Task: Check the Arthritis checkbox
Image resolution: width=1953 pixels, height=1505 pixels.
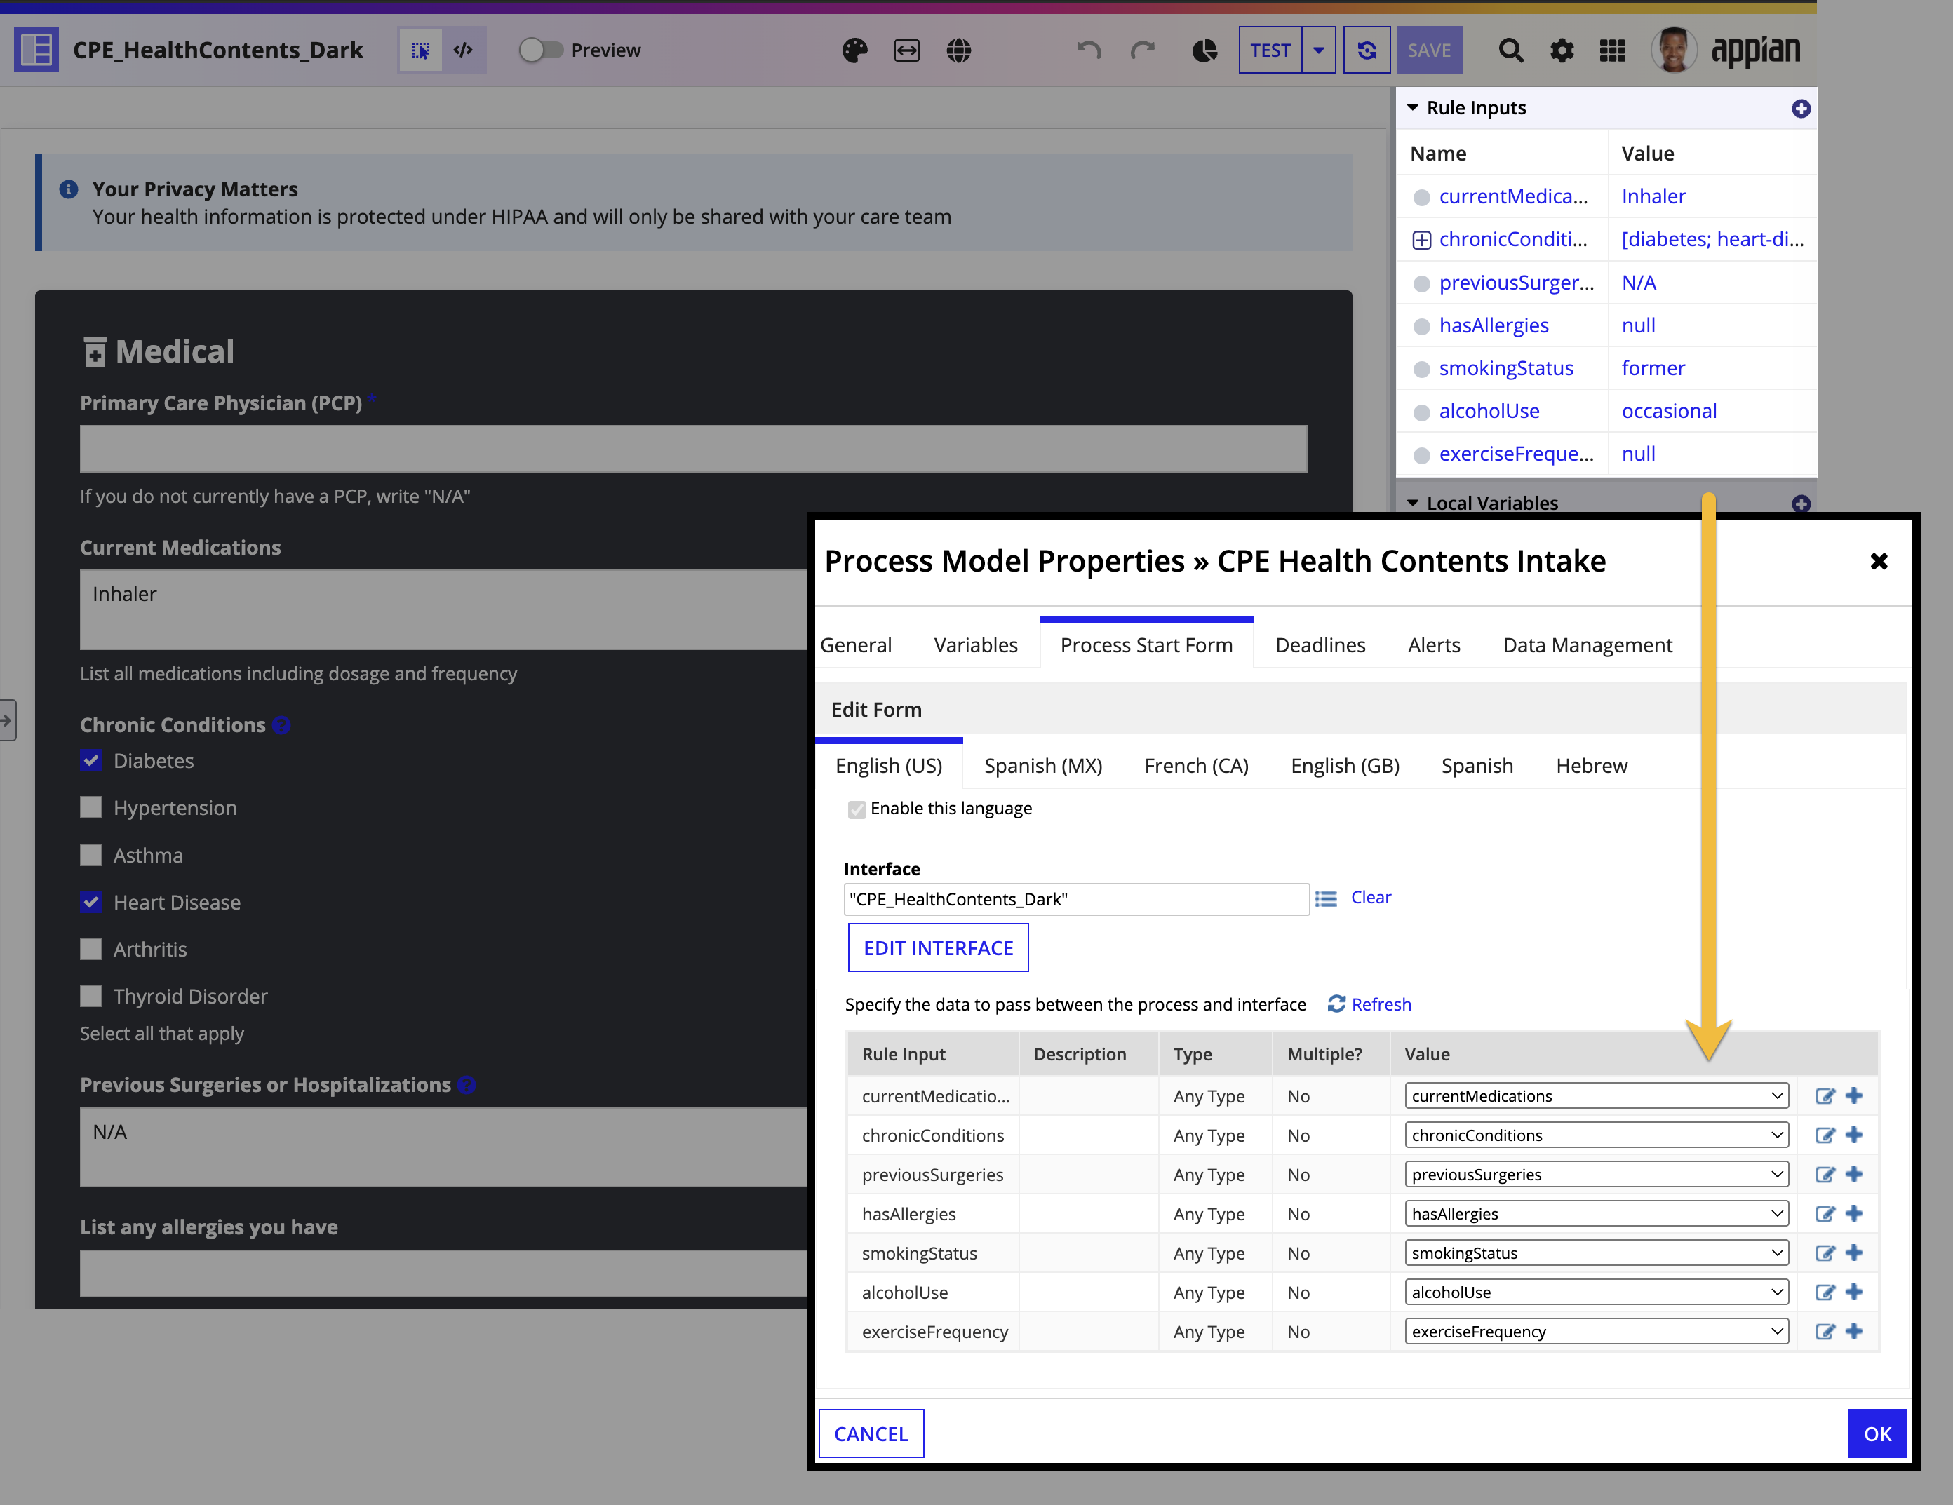Action: (91, 949)
